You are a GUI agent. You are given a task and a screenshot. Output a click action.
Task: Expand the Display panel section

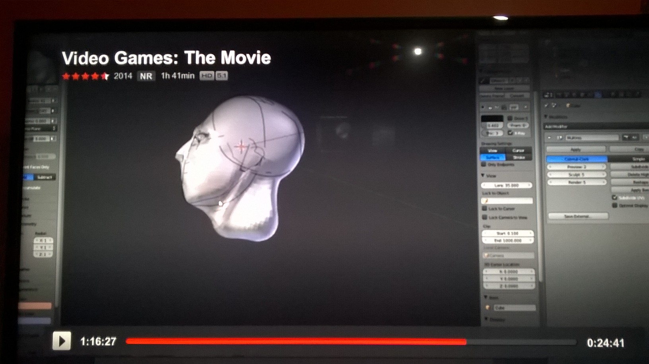(486, 319)
